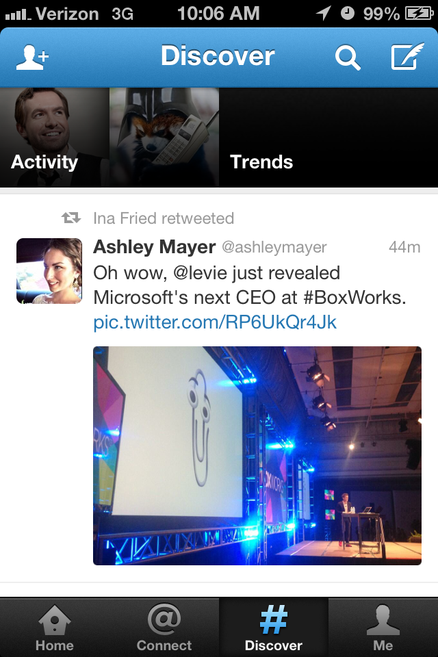Tap the @ashleymayer handle
Image resolution: width=438 pixels, height=657 pixels.
[274, 247]
